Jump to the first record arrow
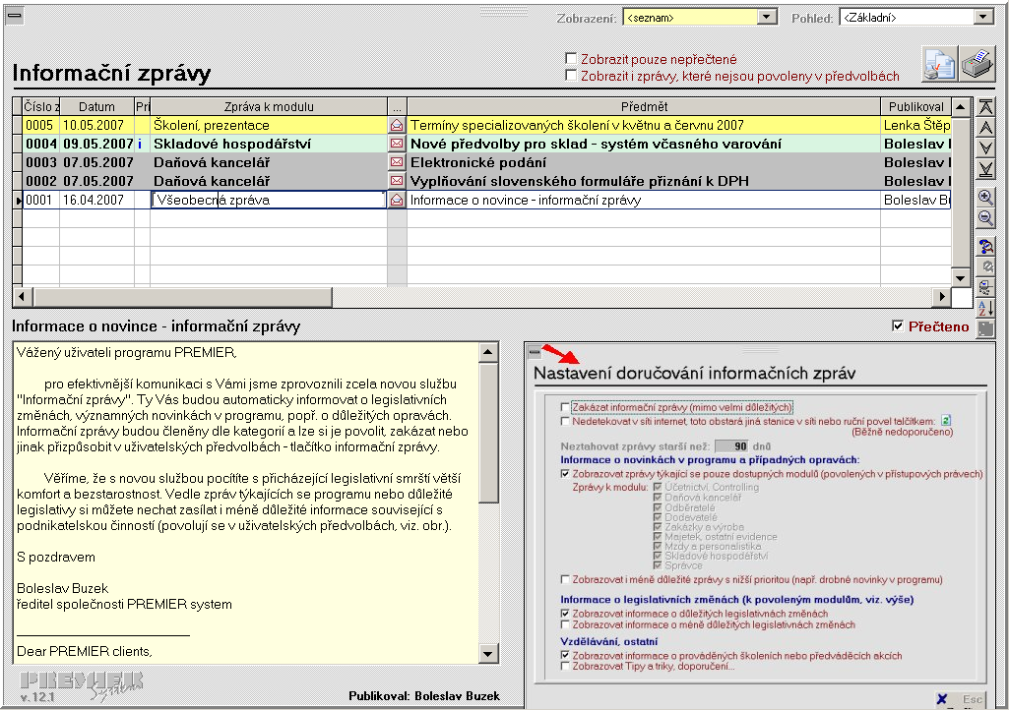 (985, 107)
